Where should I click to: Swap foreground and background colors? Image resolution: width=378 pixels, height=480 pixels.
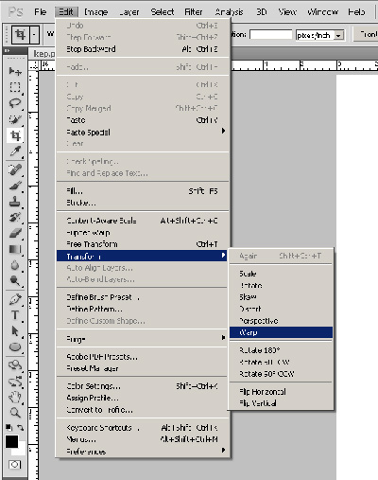(21, 428)
